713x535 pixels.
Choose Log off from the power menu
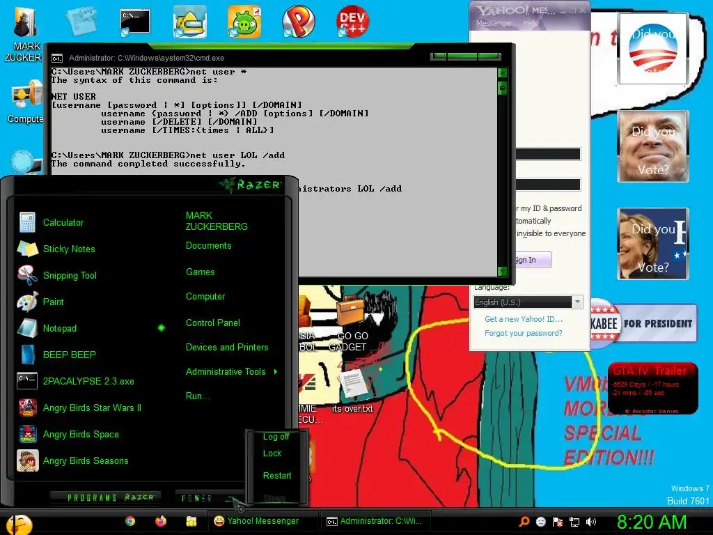pyautogui.click(x=276, y=437)
